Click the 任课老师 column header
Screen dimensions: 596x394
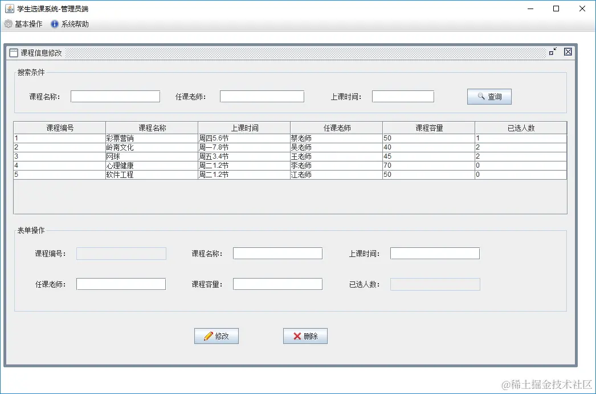point(337,128)
